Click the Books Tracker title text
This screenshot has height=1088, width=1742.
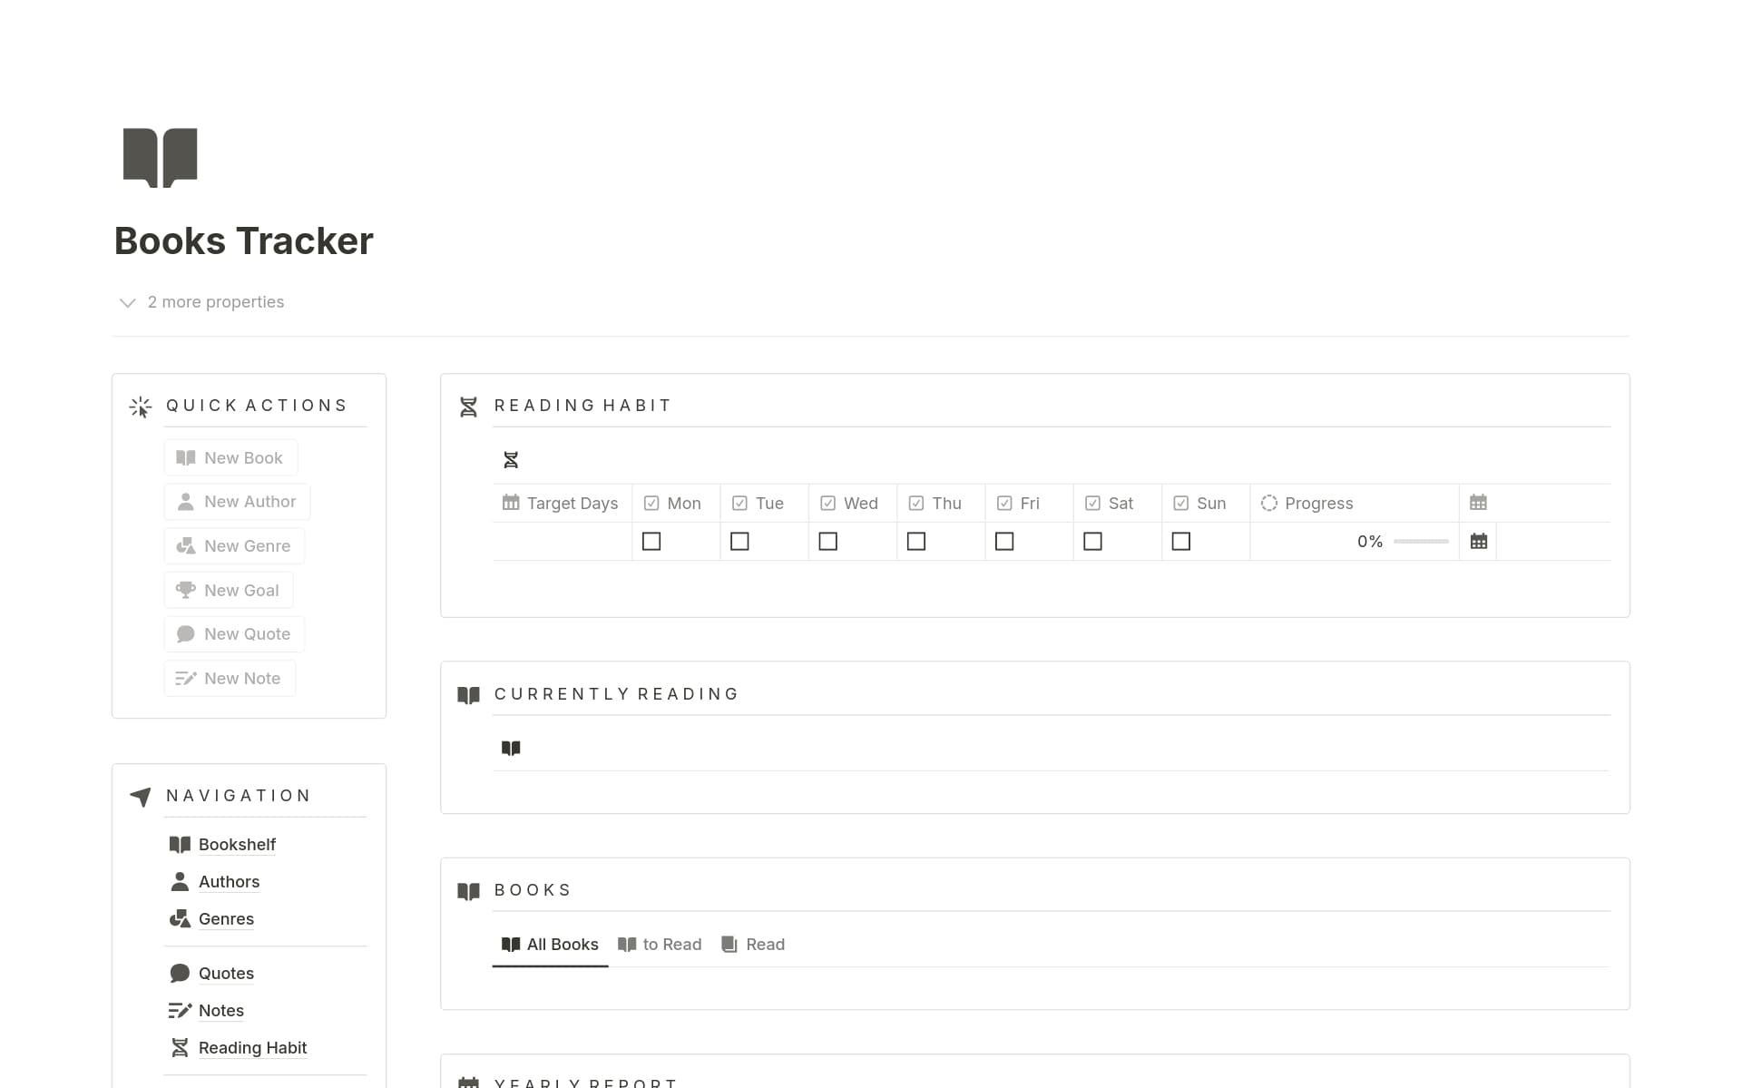pos(243,240)
